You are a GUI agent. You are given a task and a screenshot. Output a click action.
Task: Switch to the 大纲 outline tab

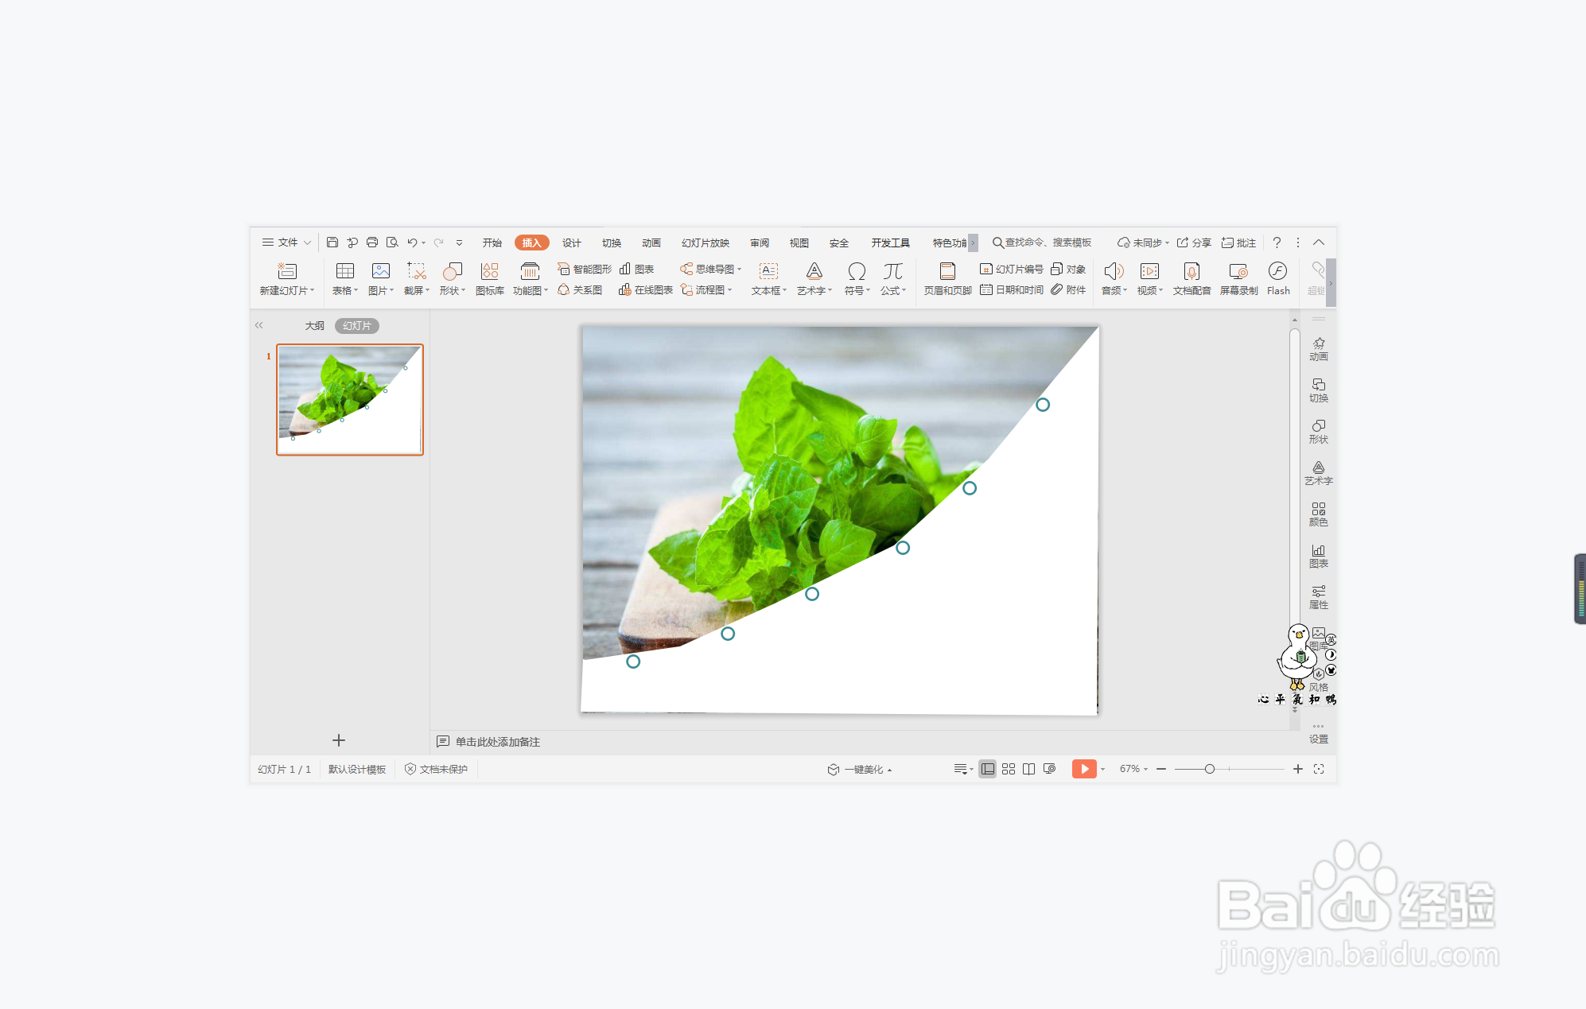click(314, 326)
